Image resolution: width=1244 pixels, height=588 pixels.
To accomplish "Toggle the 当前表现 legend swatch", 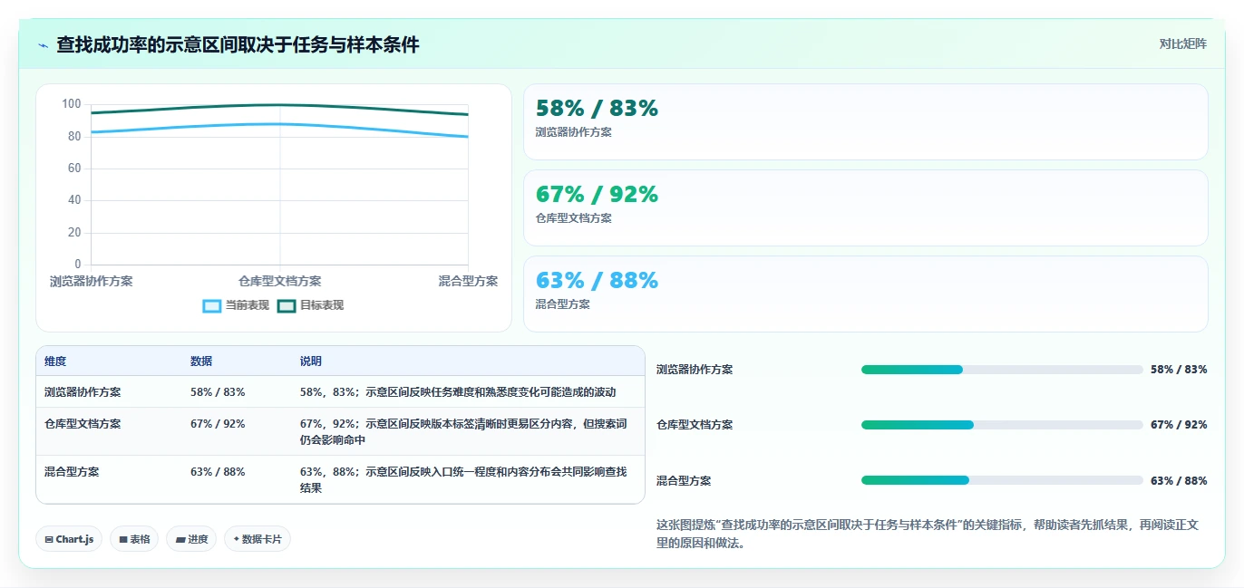I will [211, 306].
